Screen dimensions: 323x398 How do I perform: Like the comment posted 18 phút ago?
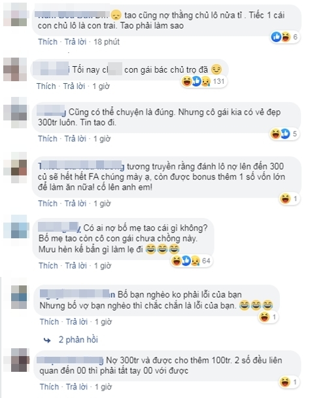[x=48, y=42]
